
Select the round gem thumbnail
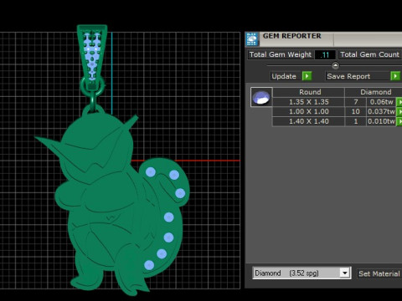(x=261, y=97)
